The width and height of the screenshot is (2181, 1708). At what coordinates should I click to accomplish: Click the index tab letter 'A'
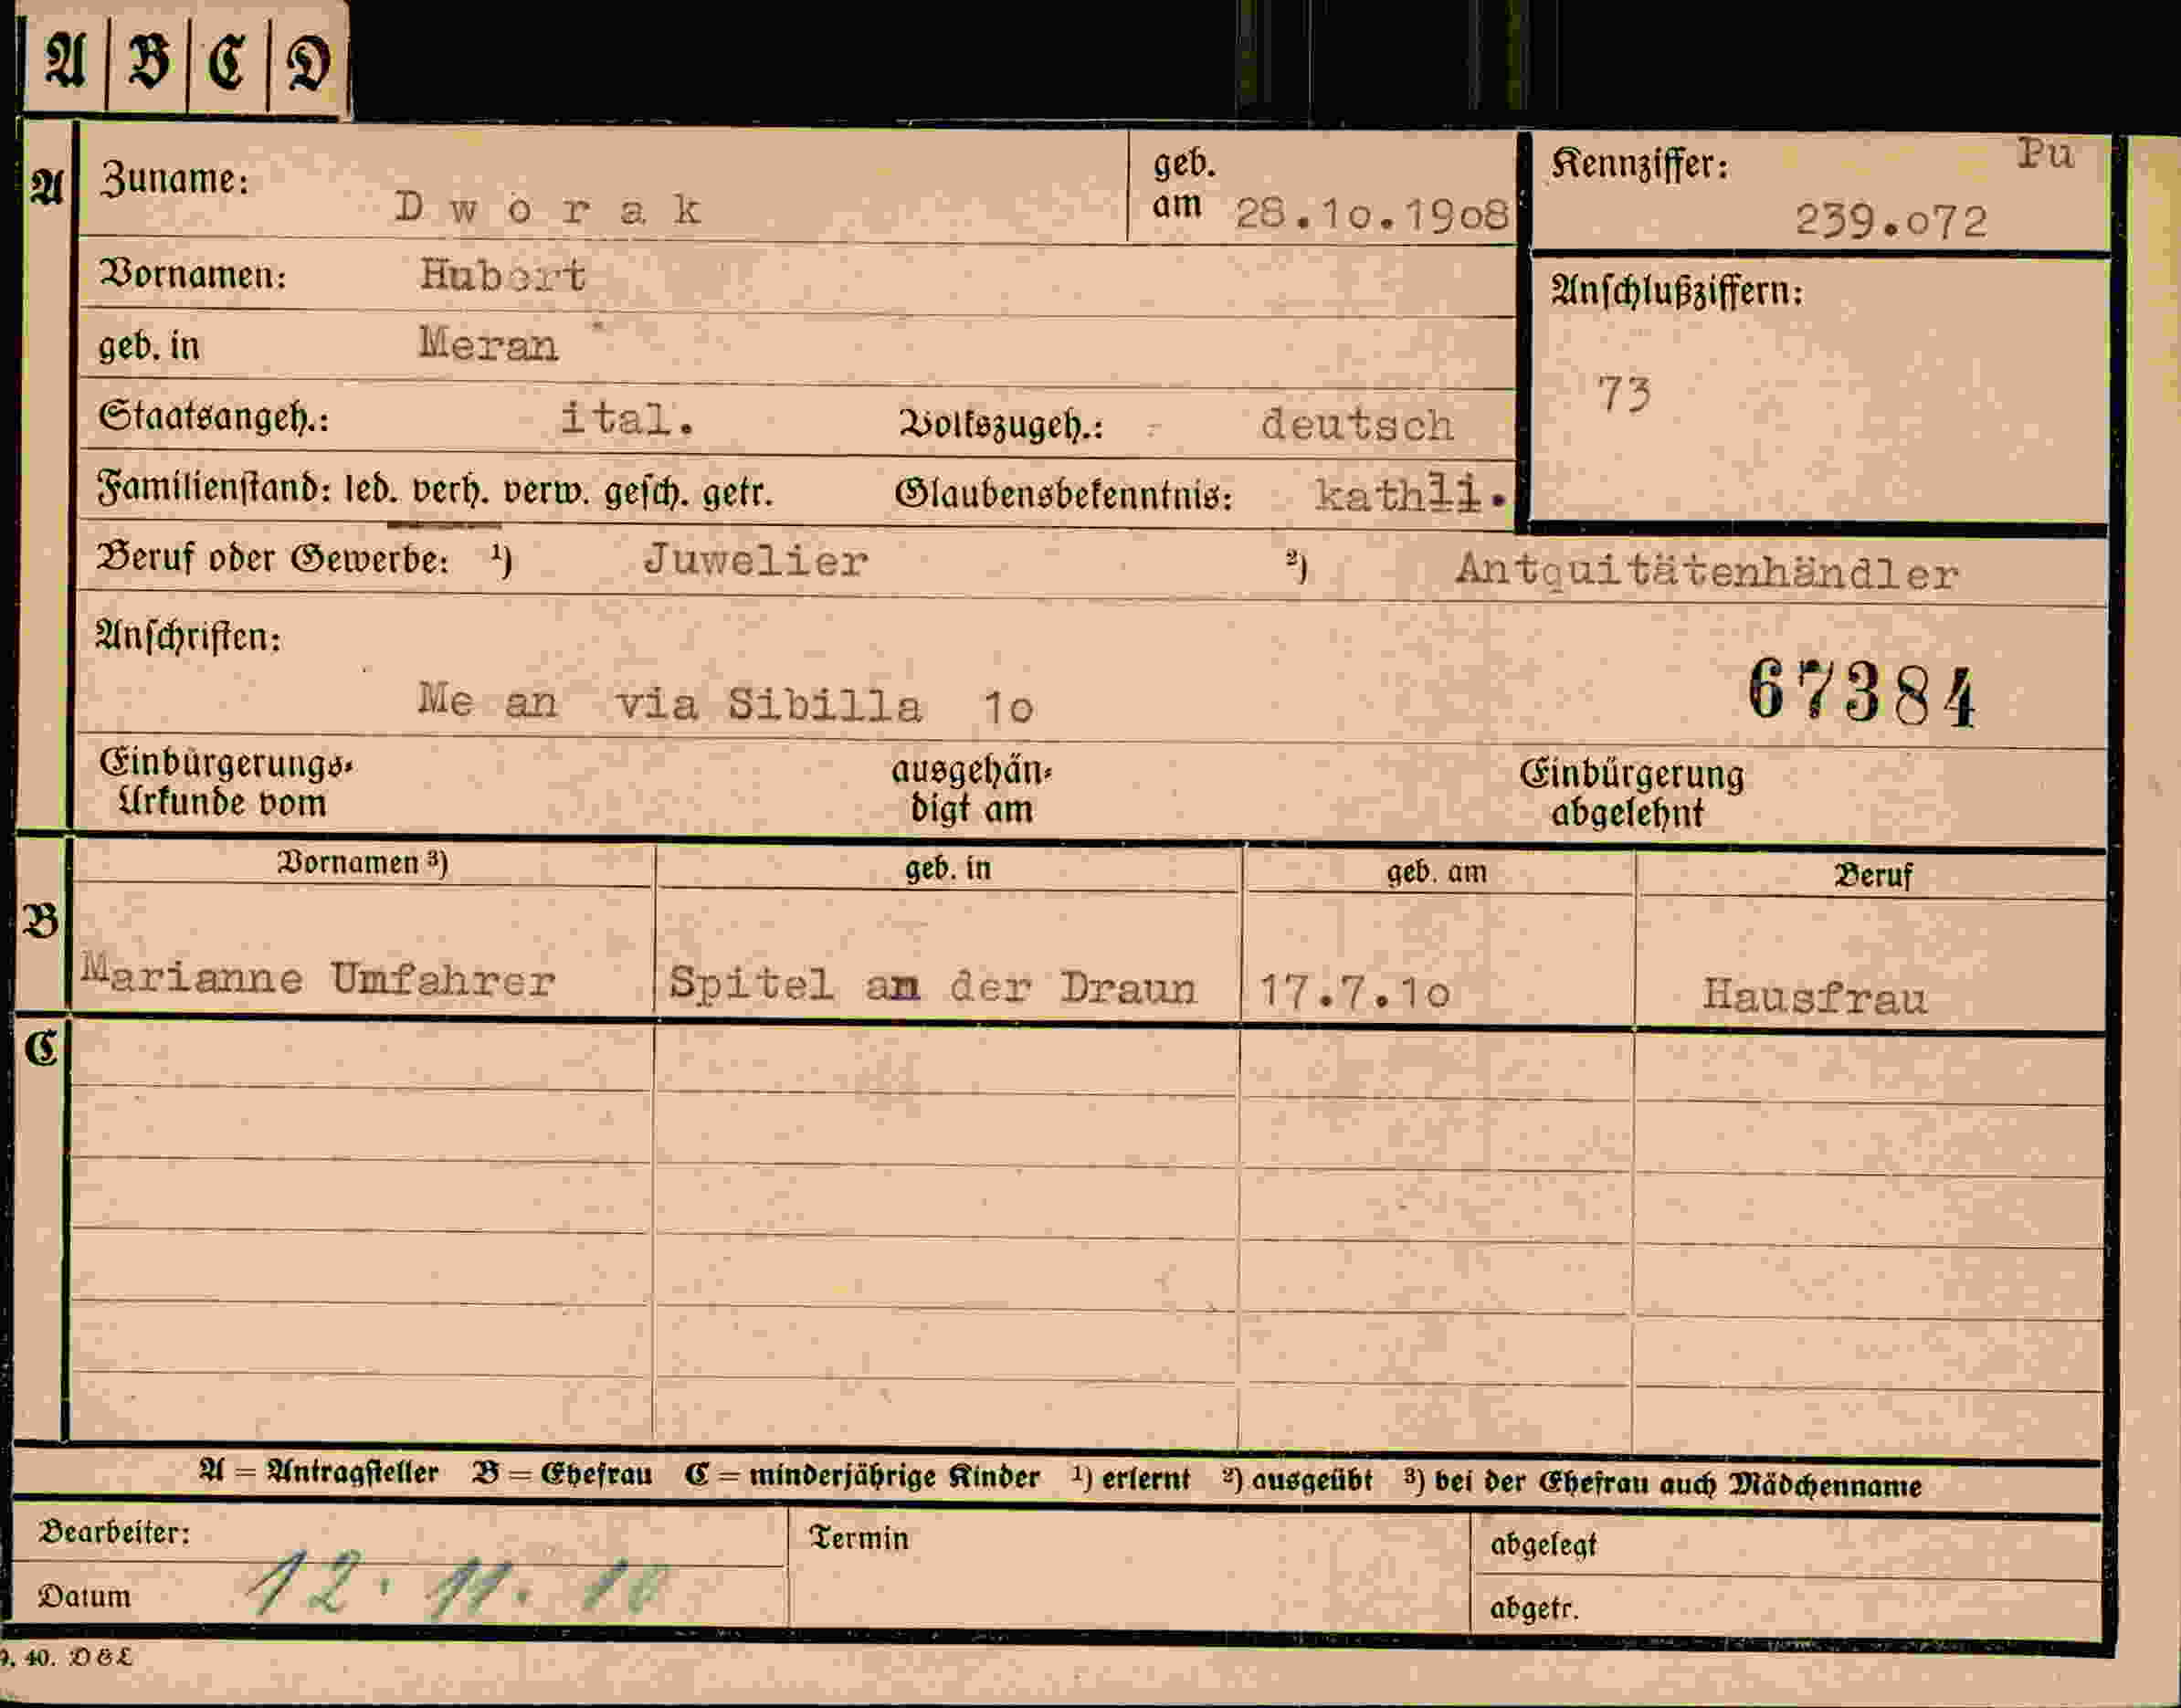coord(65,60)
